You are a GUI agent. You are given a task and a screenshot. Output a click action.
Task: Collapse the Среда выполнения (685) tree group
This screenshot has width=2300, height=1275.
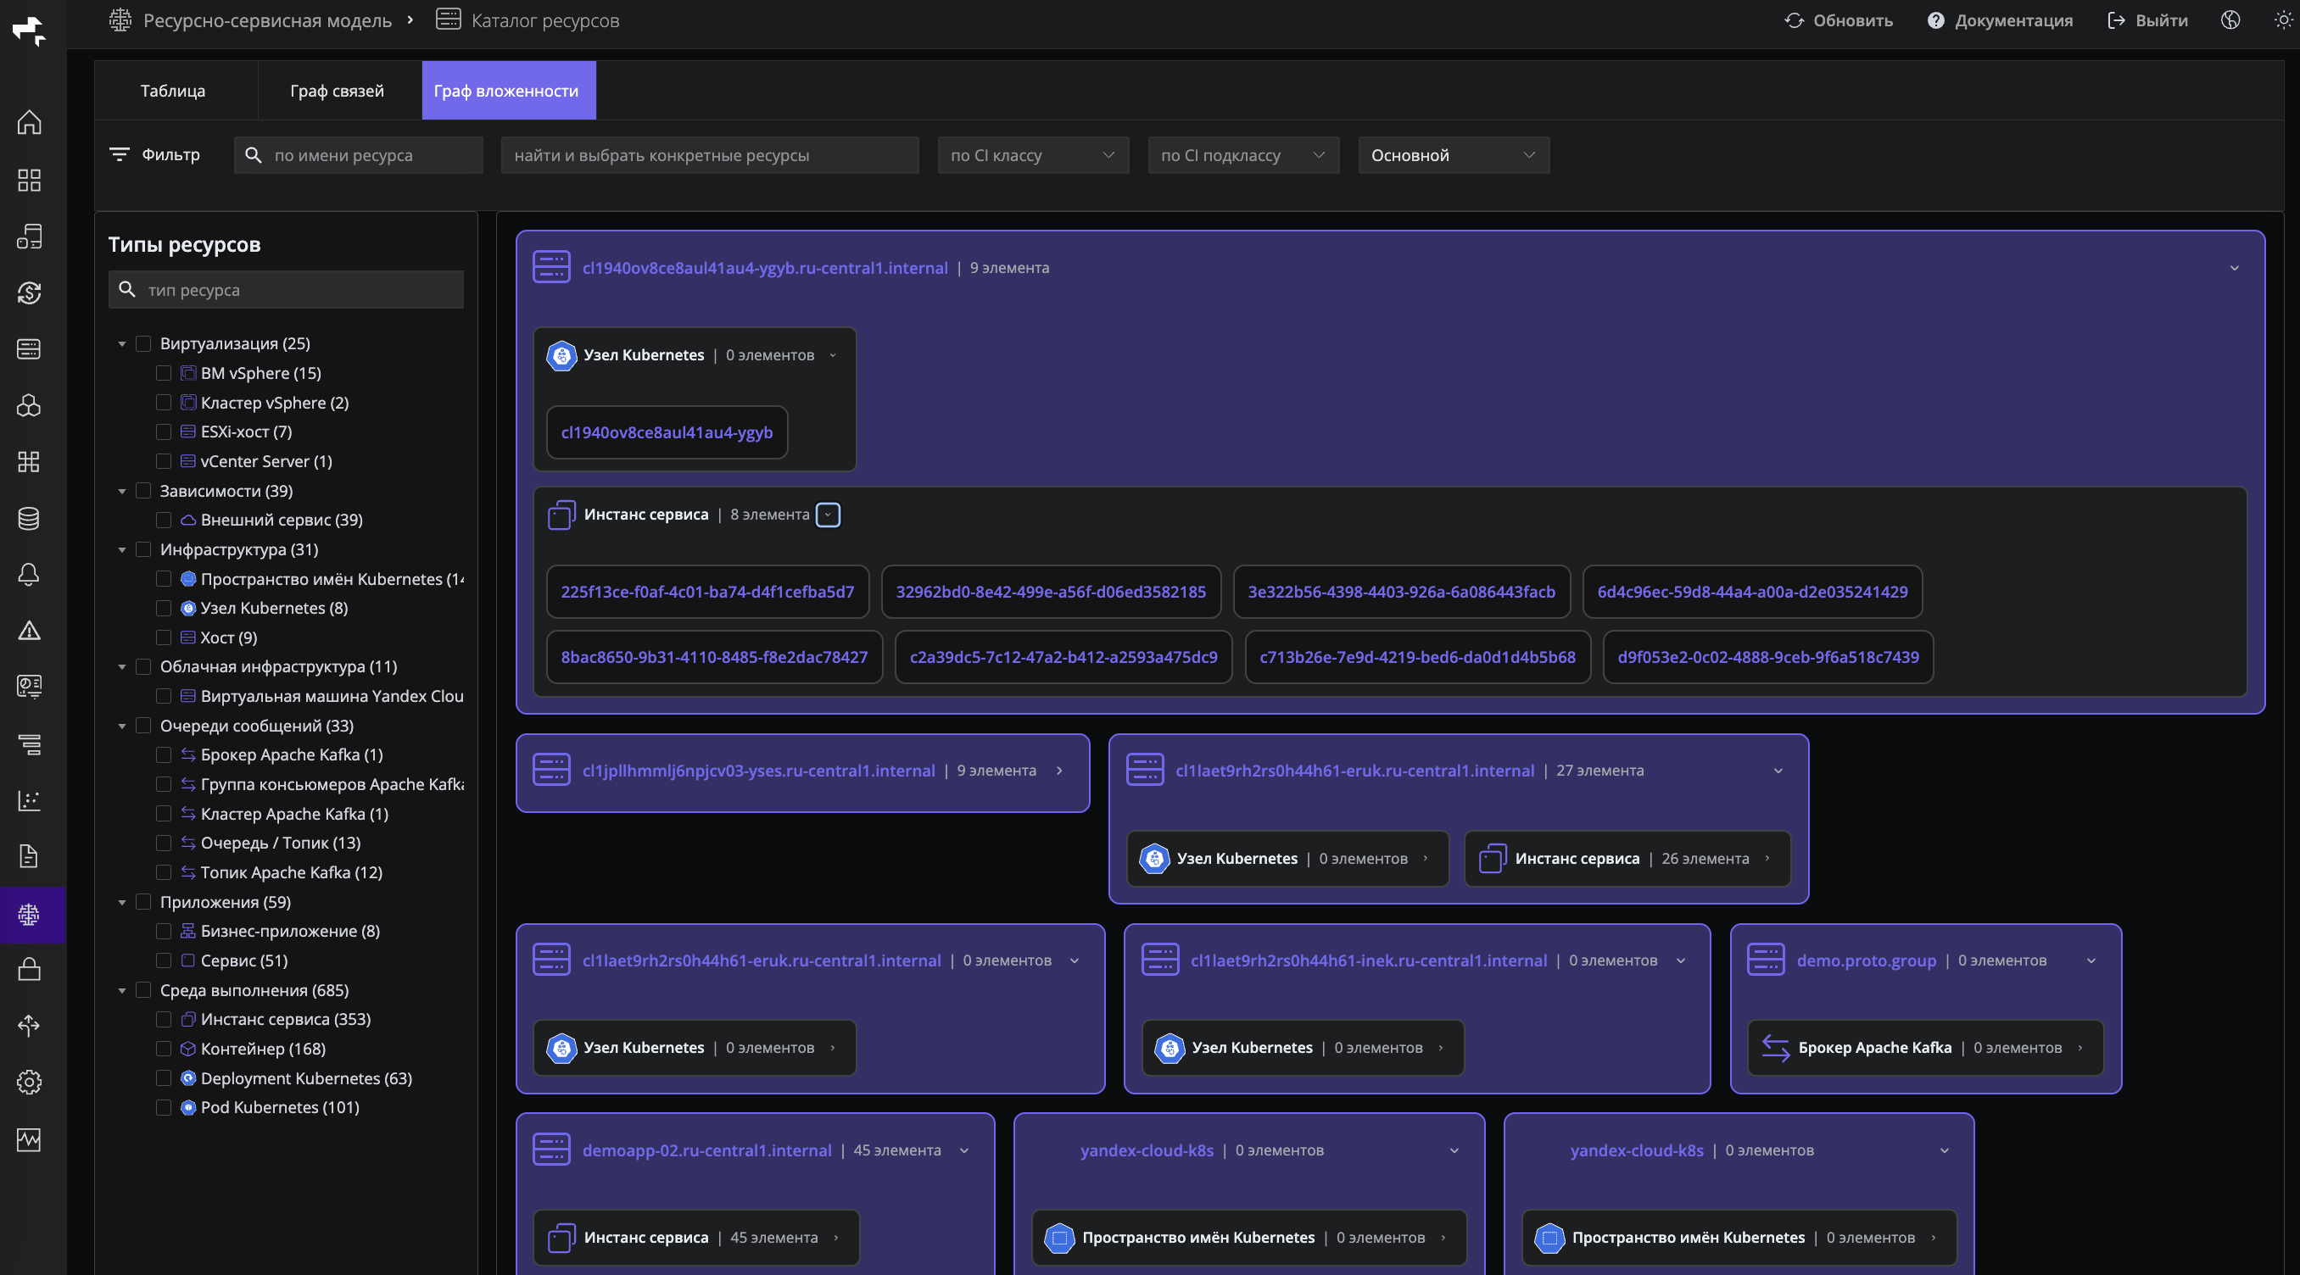122,990
